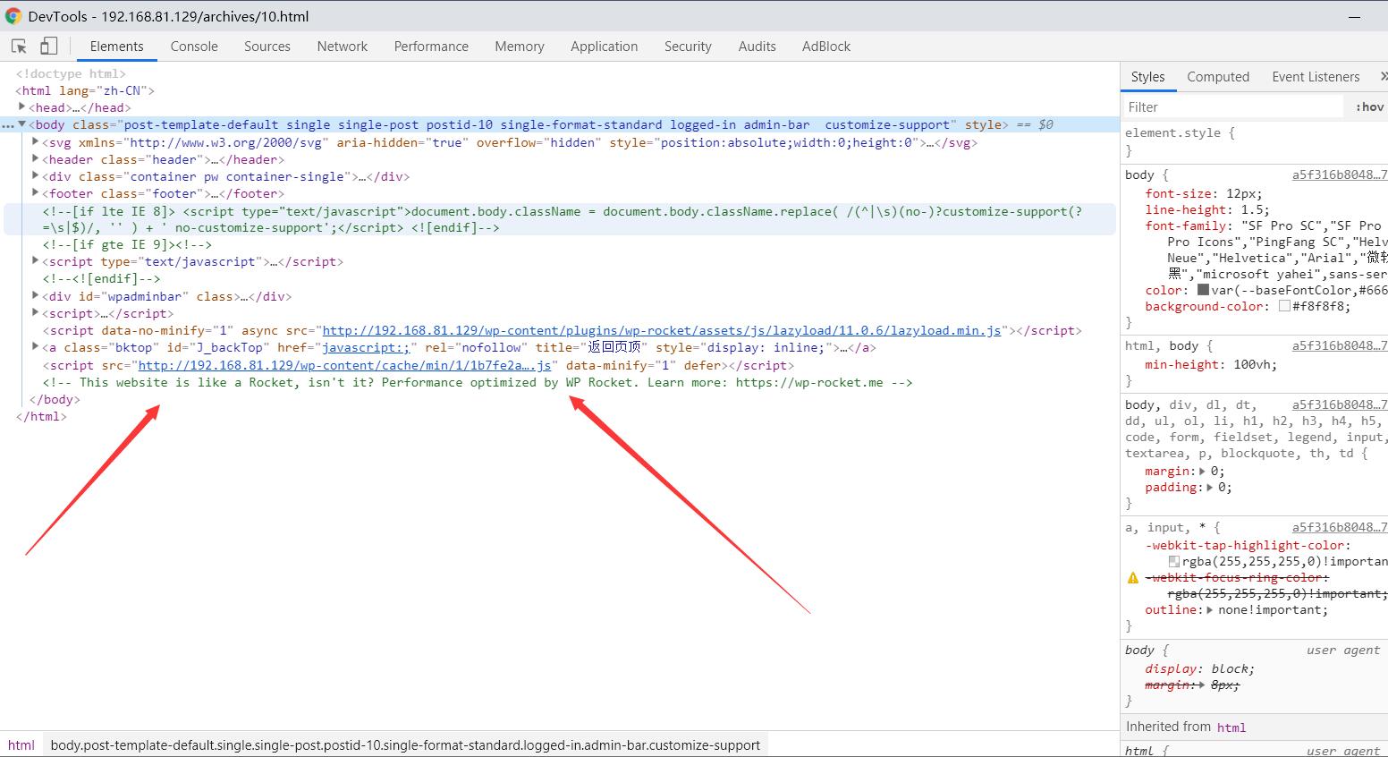Expand the head element node

point(22,107)
